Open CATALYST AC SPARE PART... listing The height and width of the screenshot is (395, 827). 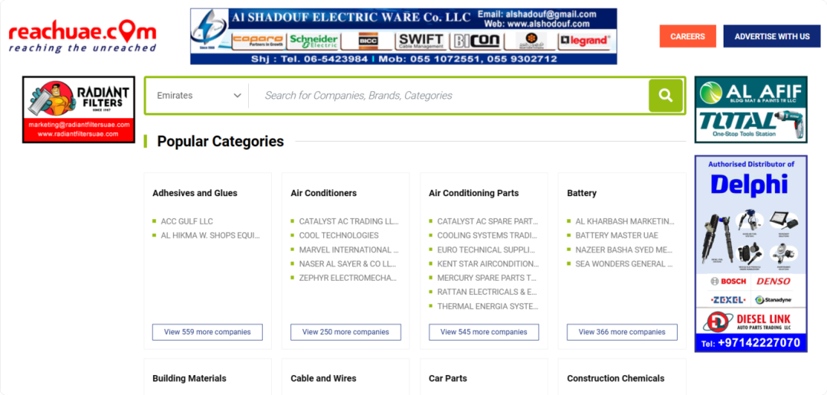pos(487,221)
